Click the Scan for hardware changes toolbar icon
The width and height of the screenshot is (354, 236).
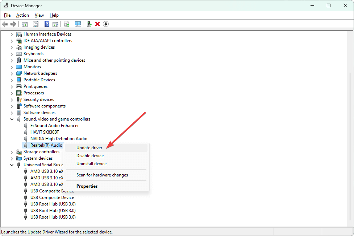[78, 24]
